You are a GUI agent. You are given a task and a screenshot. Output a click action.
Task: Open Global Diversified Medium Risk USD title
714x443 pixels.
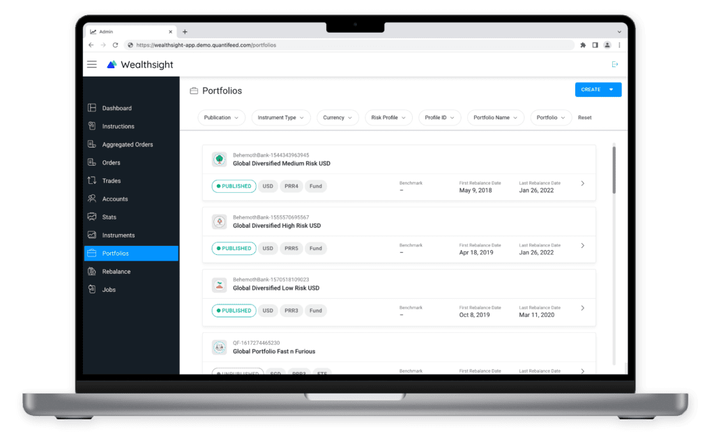pos(282,163)
